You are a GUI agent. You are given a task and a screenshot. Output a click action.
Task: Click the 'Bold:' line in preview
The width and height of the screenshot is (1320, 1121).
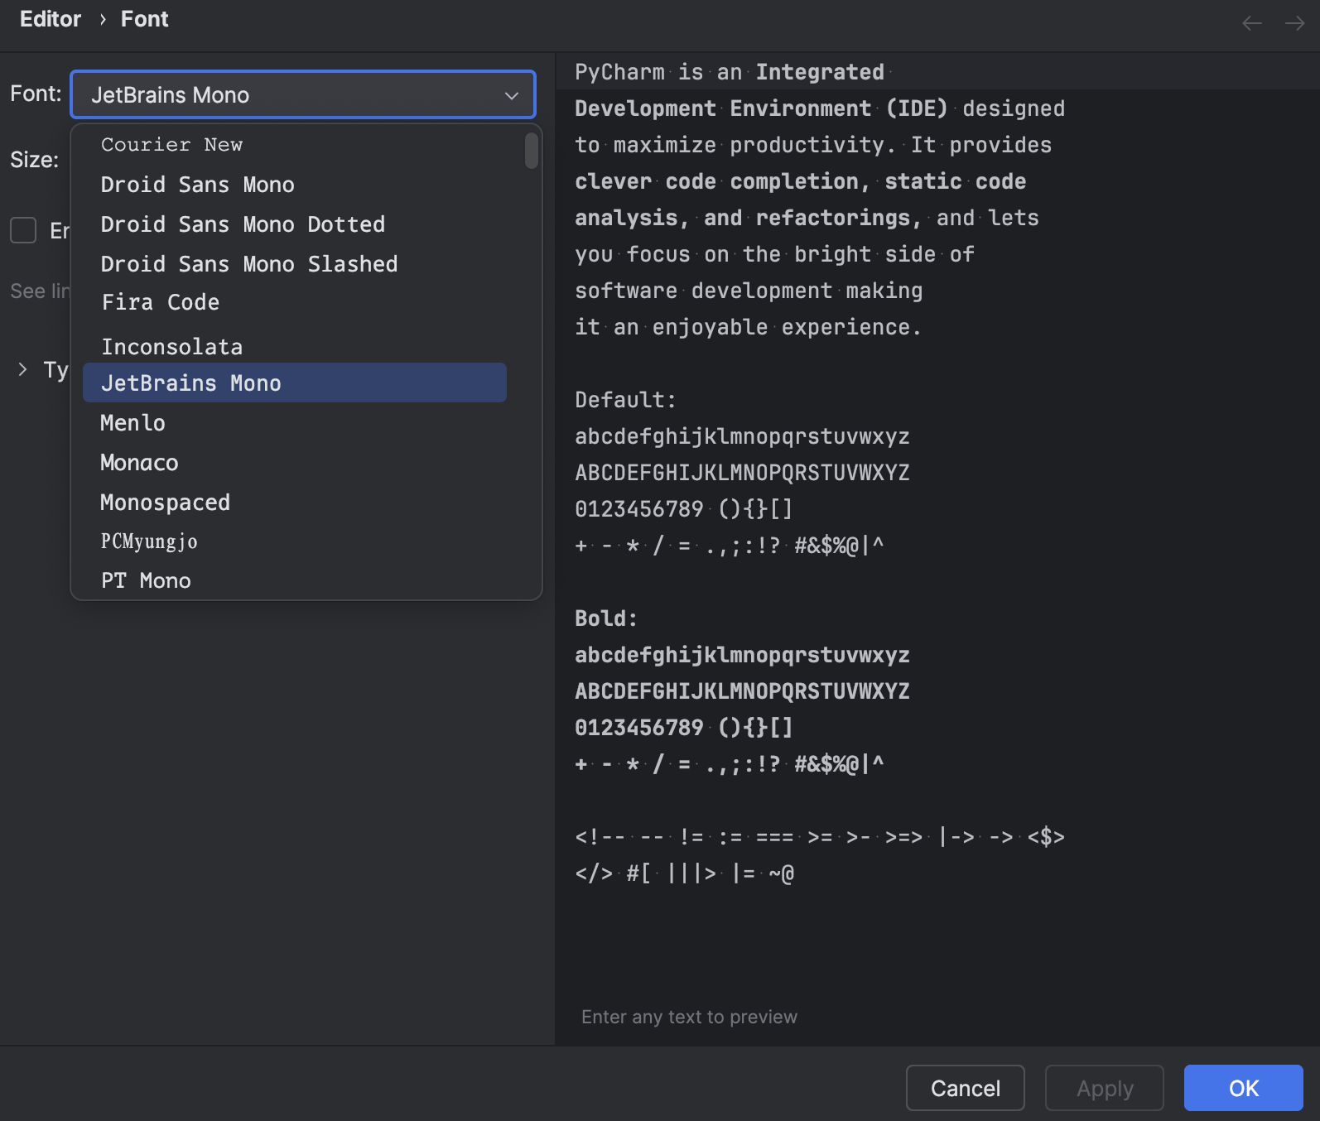pos(606,618)
